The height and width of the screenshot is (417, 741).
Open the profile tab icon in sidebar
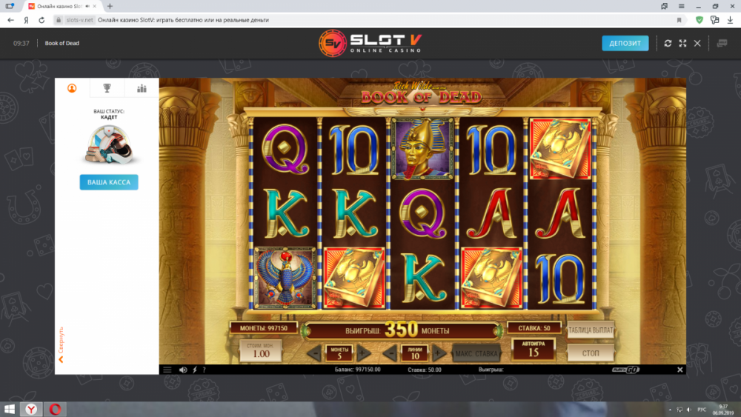coord(72,88)
